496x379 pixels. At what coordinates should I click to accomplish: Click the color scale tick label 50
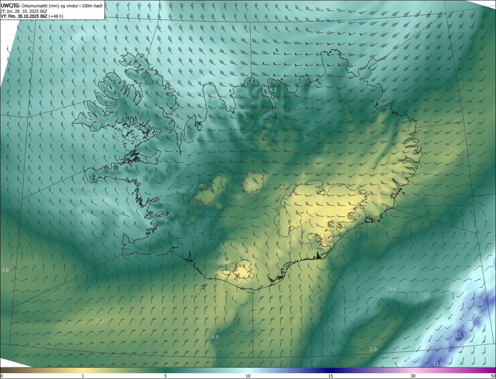coord(493,376)
